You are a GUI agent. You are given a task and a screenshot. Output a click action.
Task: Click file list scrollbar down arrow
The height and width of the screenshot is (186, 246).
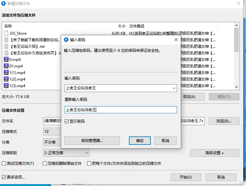coord(236,87)
